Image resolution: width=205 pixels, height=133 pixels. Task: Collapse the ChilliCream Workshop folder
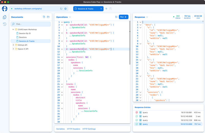pyautogui.click(x=13, y=29)
